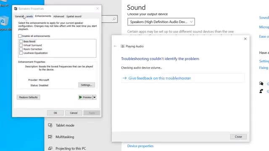Image resolution: width=269 pixels, height=151 pixels.
Task: Click the Get help chat icon at right edge
Action: coord(261,83)
